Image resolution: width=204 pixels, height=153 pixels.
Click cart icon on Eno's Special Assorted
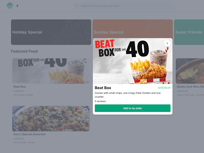pos(86,110)
